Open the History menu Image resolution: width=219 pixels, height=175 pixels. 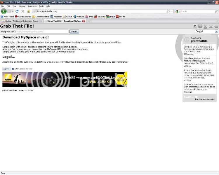pos(22,6)
